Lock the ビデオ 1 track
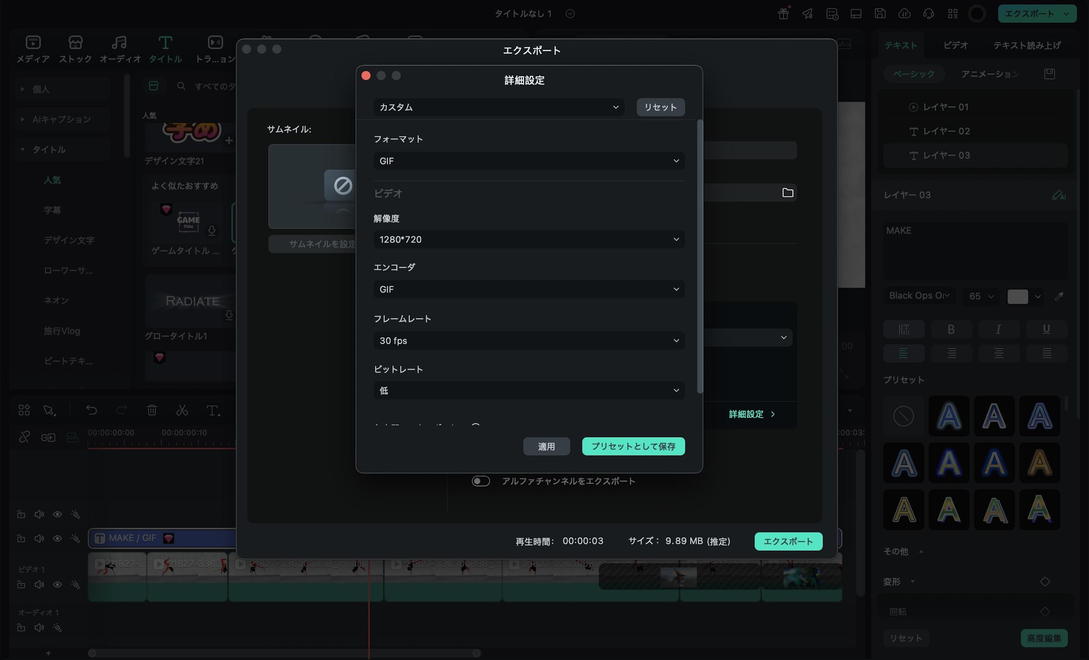The height and width of the screenshot is (660, 1089). [21, 584]
